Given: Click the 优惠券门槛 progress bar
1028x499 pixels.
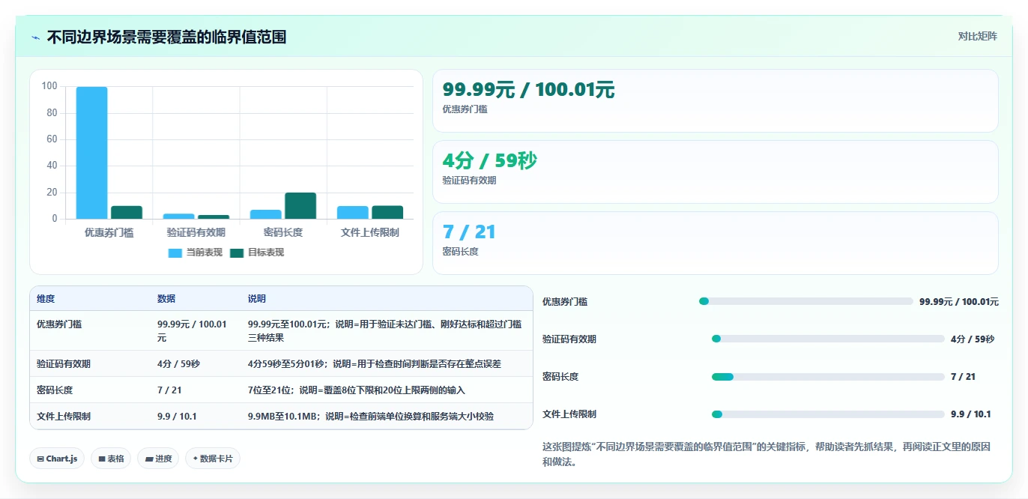Looking at the screenshot, I should 806,301.
